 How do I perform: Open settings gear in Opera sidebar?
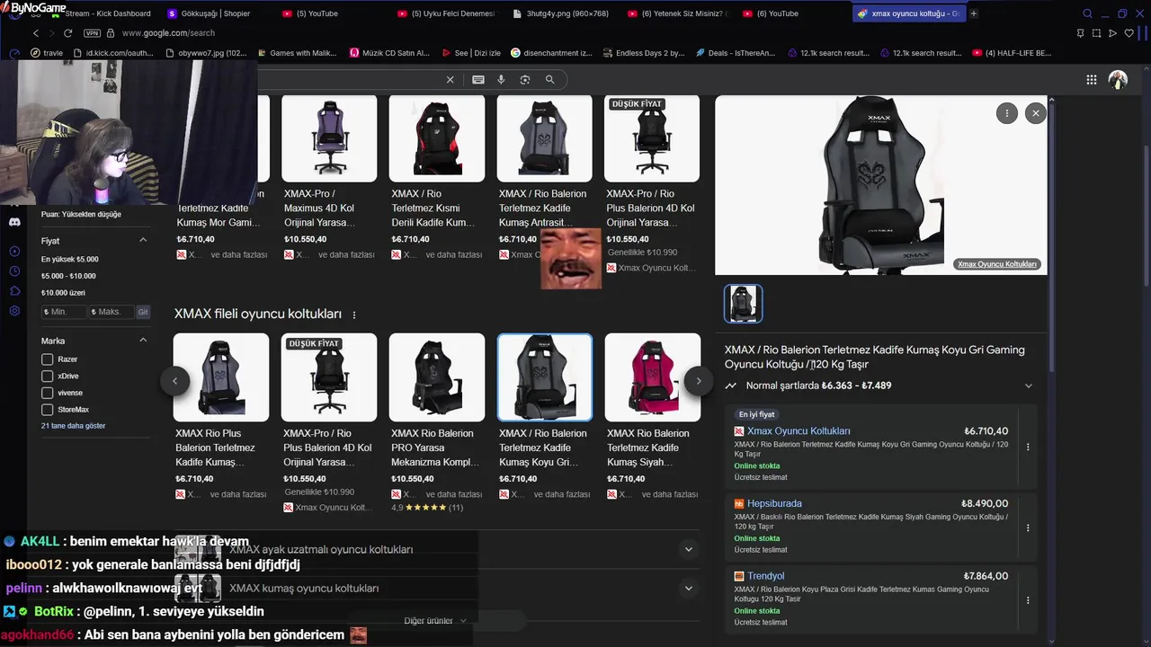click(14, 311)
